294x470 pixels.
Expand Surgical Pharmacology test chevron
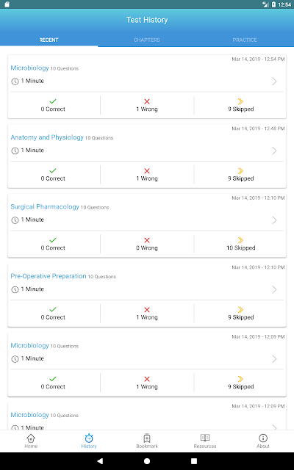tap(274, 220)
